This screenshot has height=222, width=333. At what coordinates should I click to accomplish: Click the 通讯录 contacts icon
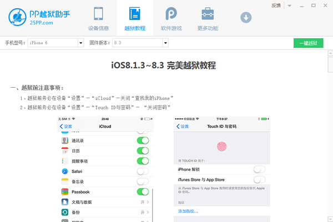click(x=65, y=140)
